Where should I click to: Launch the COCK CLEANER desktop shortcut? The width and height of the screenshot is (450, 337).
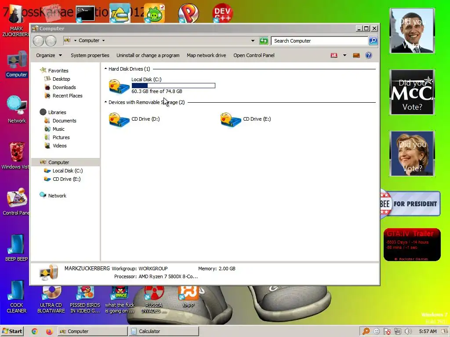coord(16,297)
